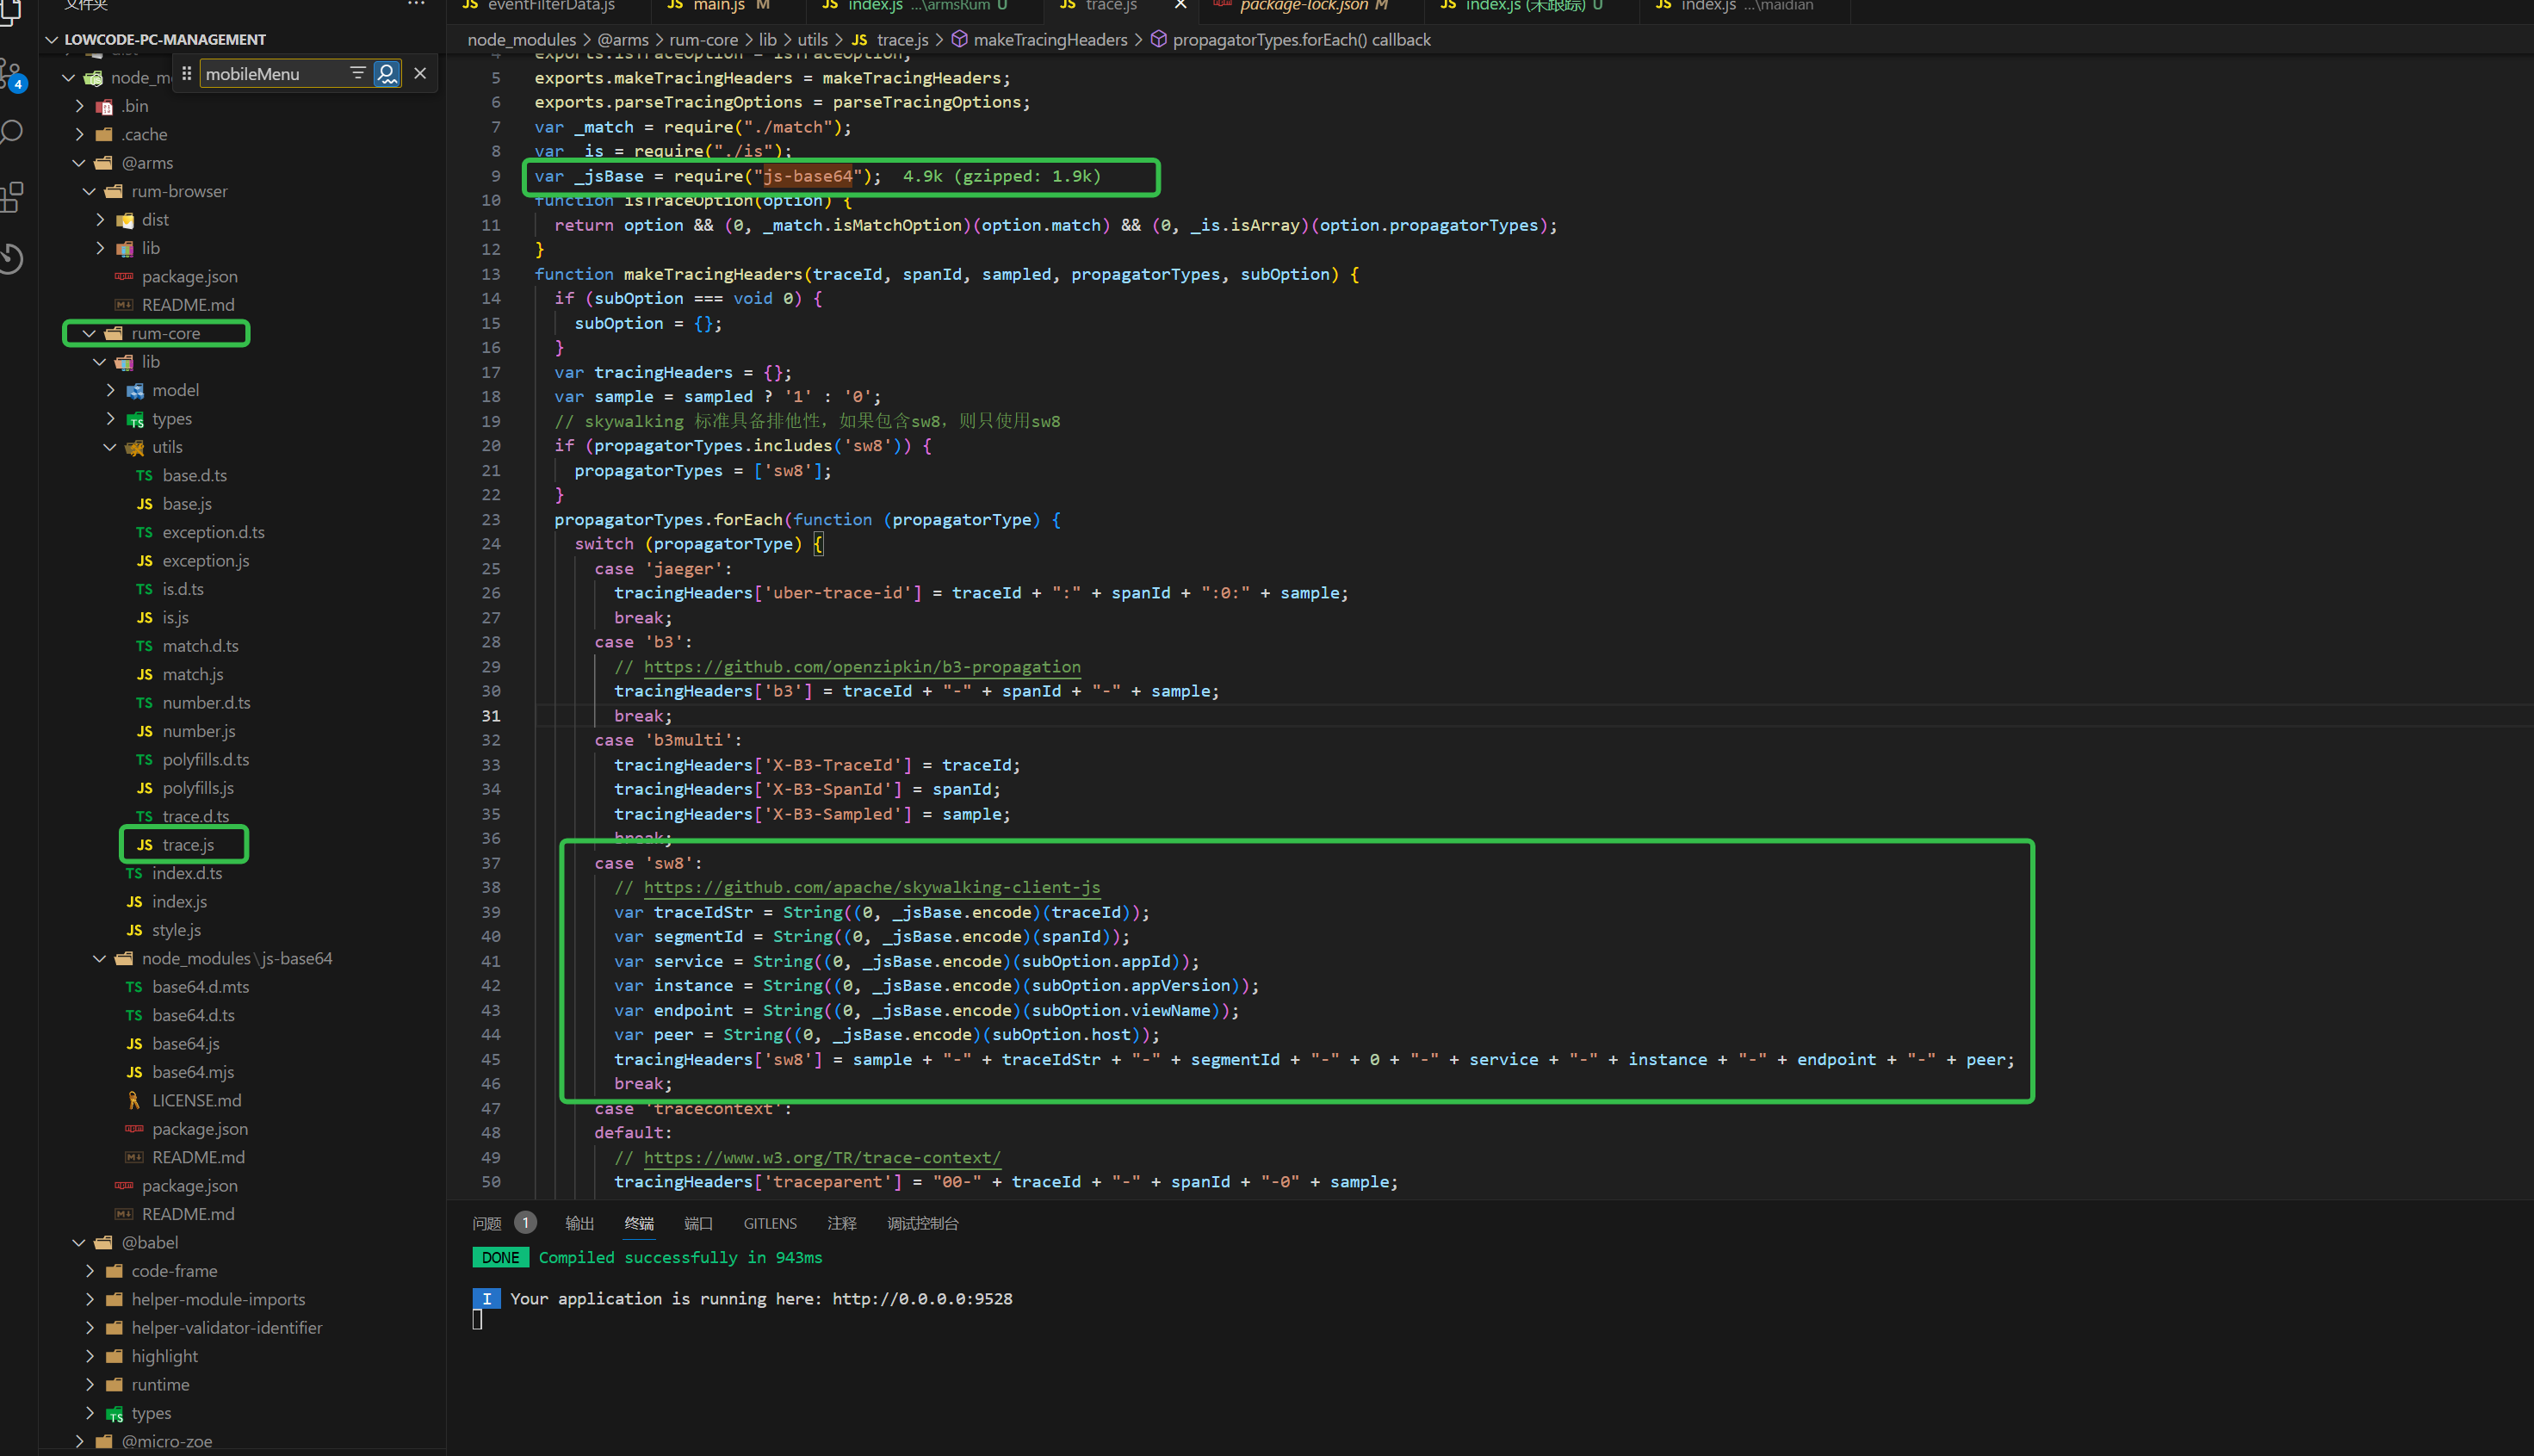Open the Explorer files icon in activity bar
The height and width of the screenshot is (1456, 2534).
pyautogui.click(x=10, y=12)
